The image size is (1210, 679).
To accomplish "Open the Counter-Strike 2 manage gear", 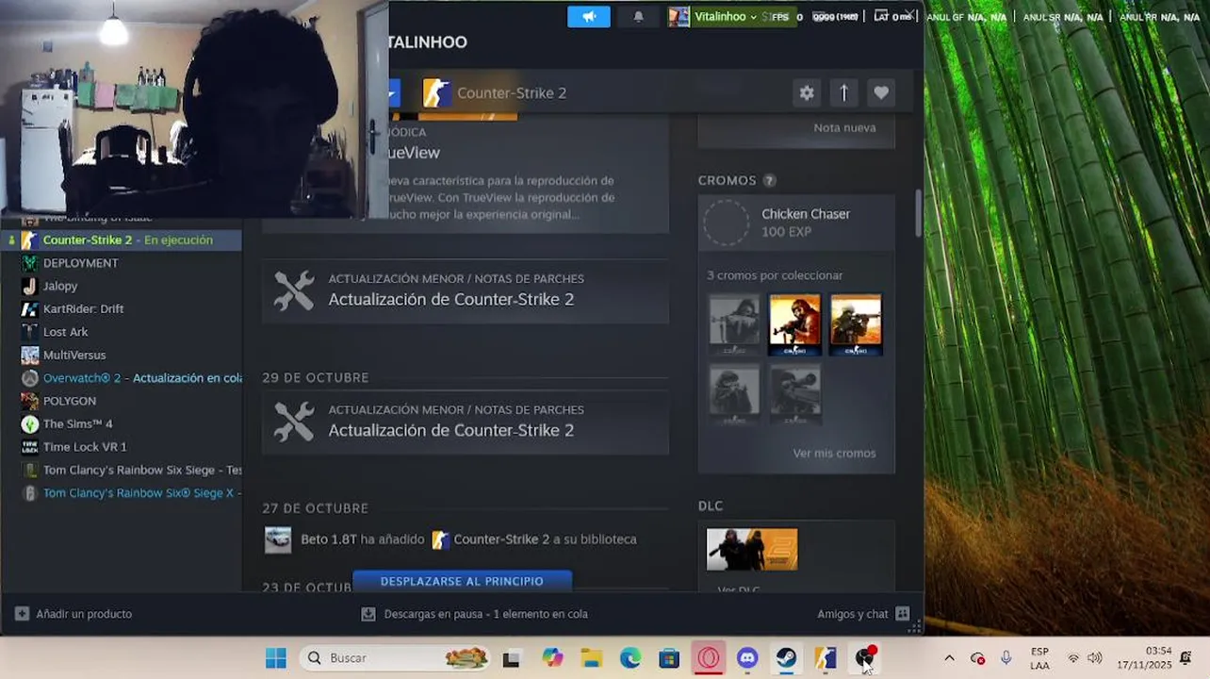I will click(x=807, y=92).
